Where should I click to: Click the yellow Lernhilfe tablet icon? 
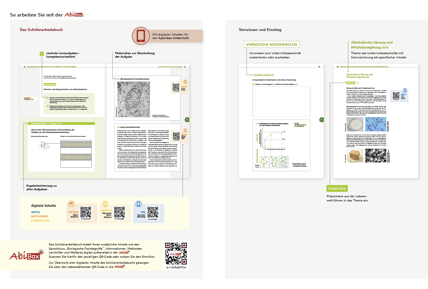(105, 204)
